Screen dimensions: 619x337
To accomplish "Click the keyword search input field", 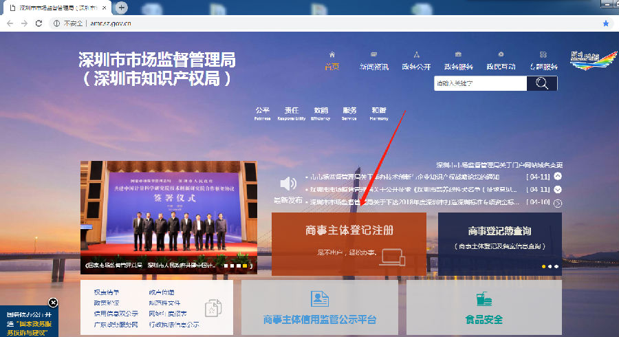I will [480, 83].
